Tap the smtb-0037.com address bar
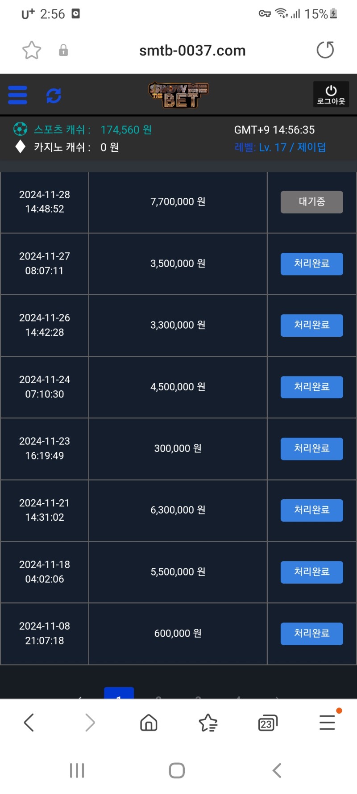Screen dimensions: 357x794 click(192, 50)
